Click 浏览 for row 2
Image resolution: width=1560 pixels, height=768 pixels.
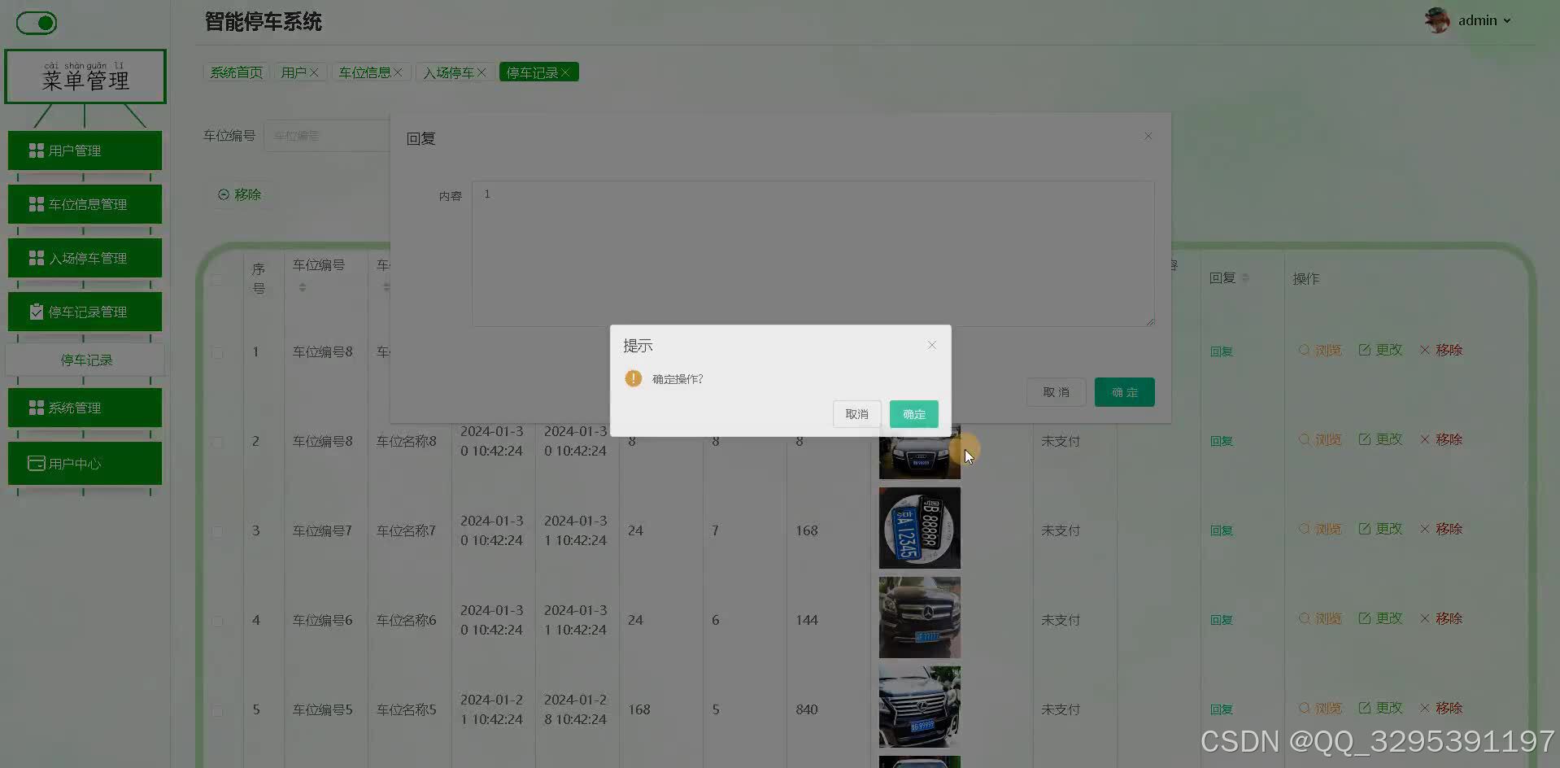pyautogui.click(x=1320, y=439)
